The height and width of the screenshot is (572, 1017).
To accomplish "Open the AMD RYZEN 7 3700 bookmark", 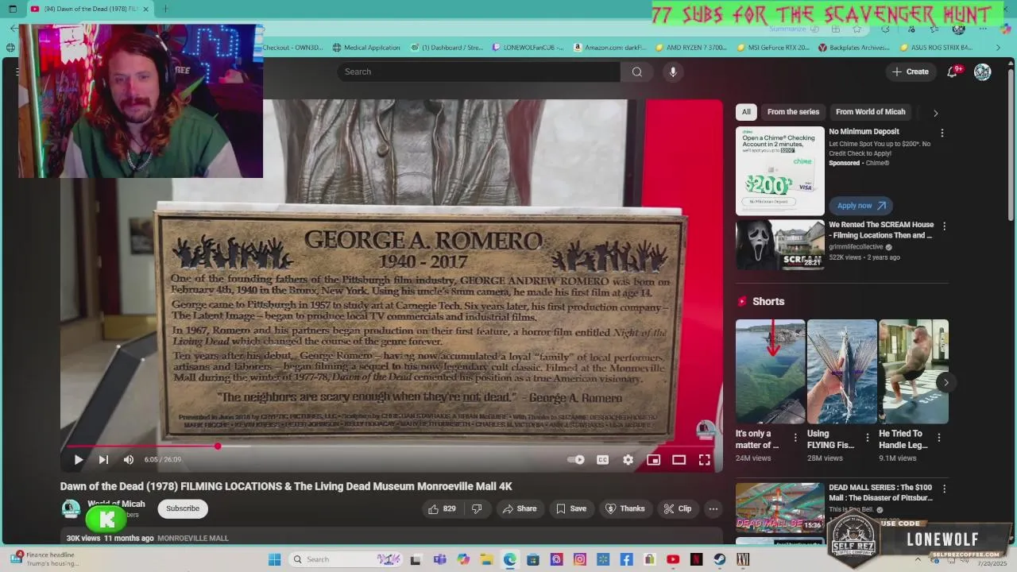I will point(691,48).
